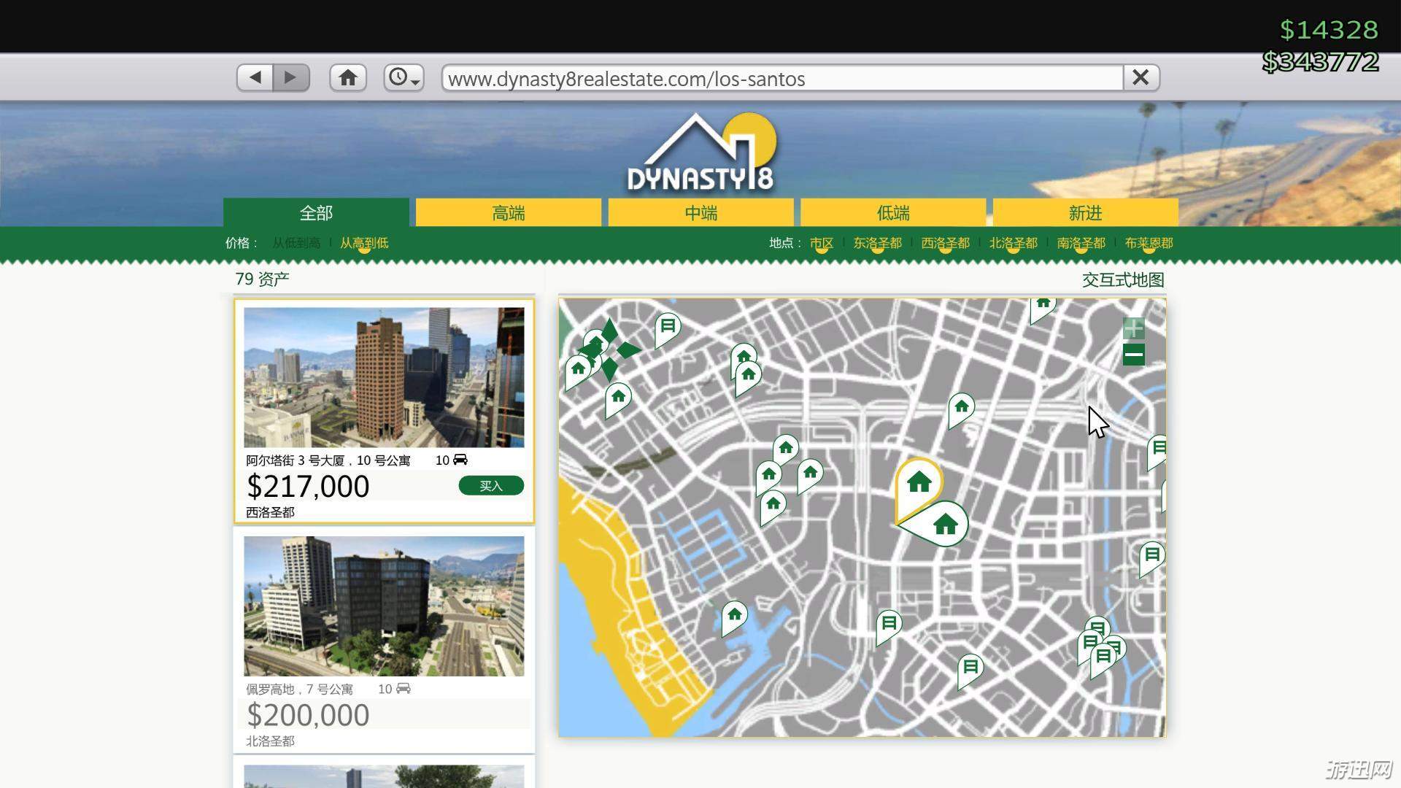Open the 新进 tab
1401x788 pixels.
tap(1085, 212)
